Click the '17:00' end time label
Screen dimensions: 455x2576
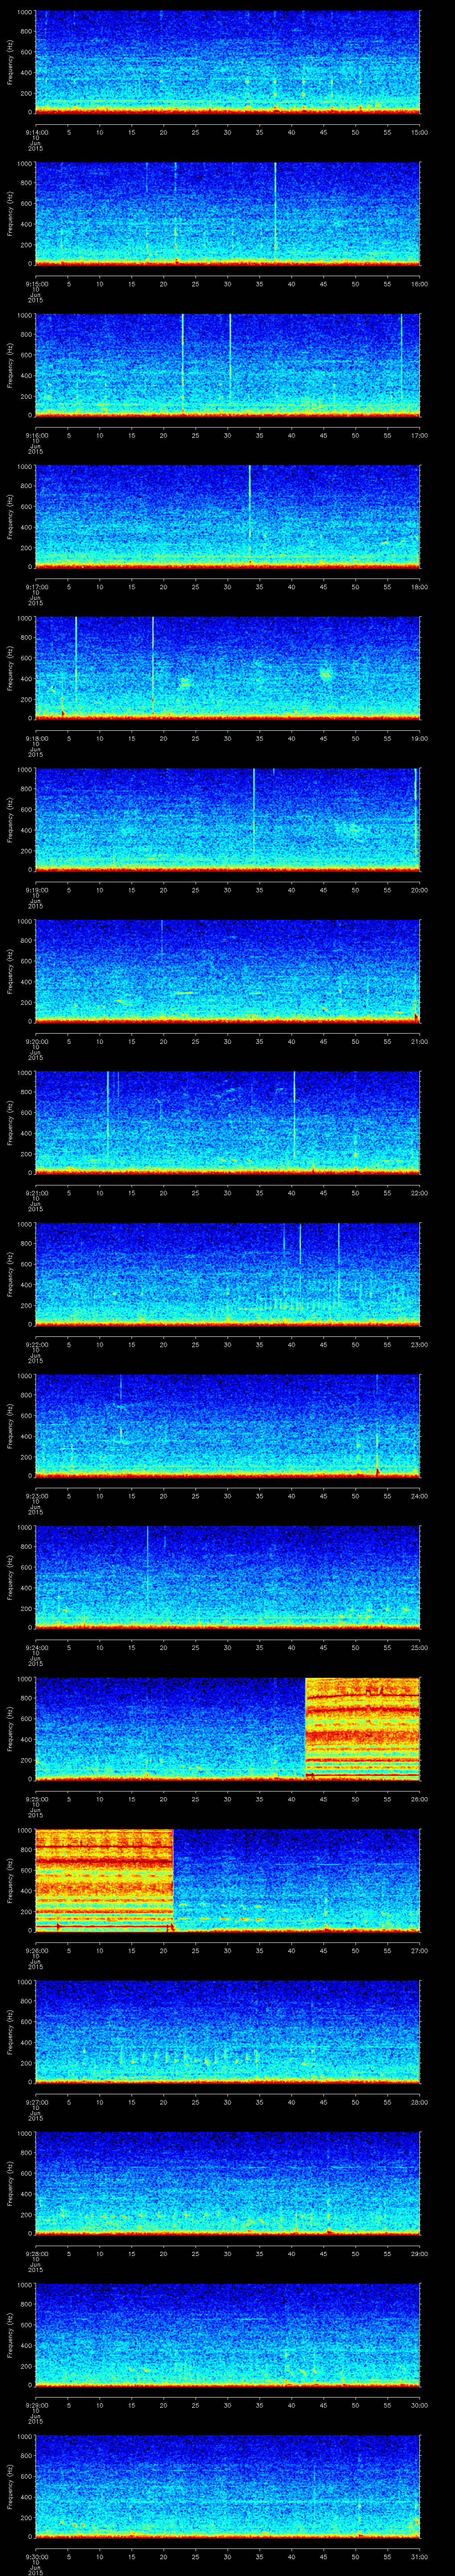420,435
